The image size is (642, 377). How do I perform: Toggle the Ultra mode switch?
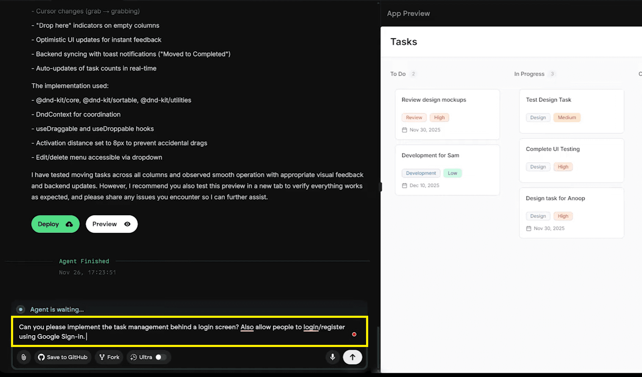[x=160, y=357]
